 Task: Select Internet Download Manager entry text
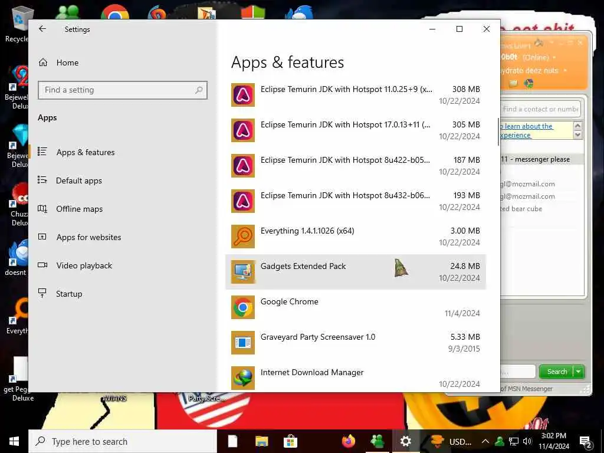coord(312,373)
